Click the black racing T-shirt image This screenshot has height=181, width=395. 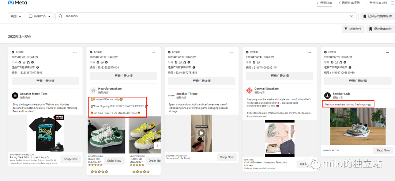(45, 133)
